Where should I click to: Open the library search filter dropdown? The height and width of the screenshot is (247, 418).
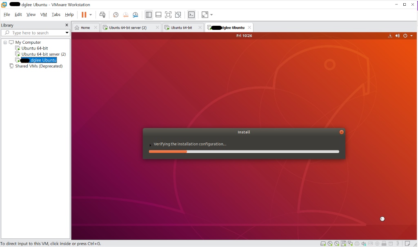pyautogui.click(x=67, y=33)
